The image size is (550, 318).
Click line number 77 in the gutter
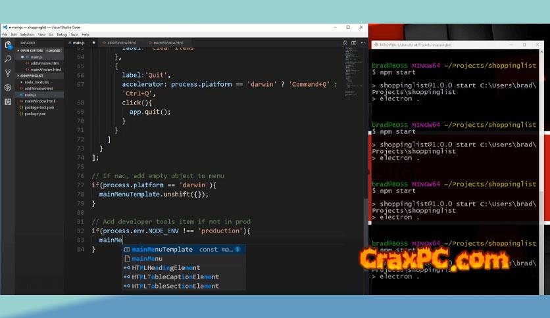tap(81, 185)
